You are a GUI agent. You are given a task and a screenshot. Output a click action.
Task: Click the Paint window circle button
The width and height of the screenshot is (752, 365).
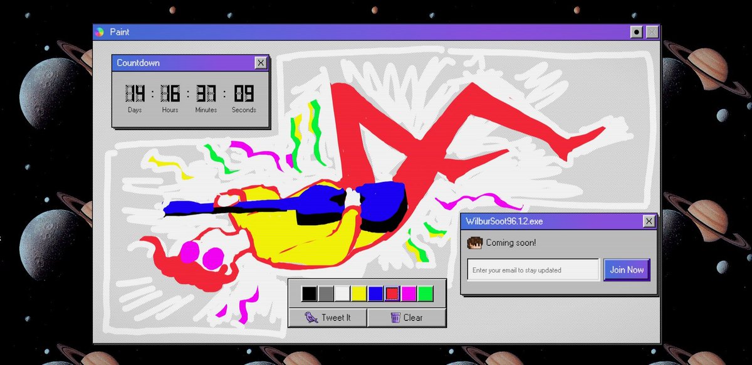point(637,32)
